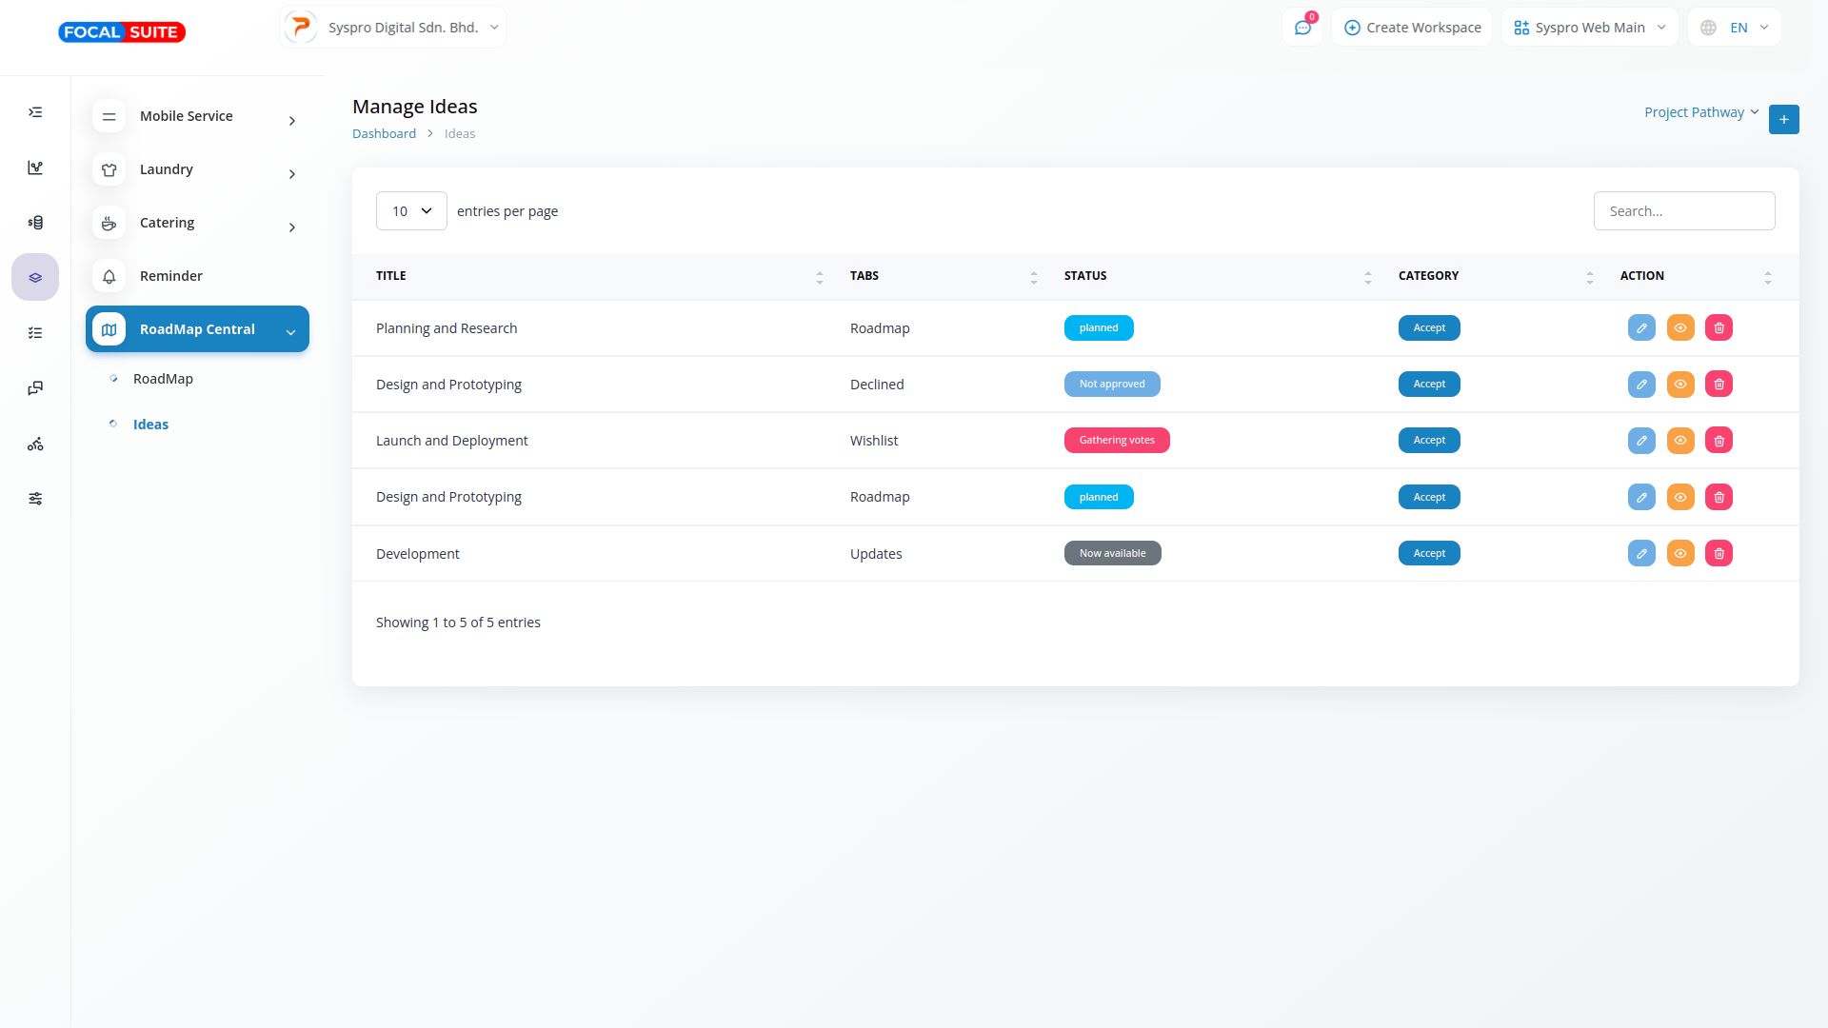Edit the Development idea entry
This screenshot has width=1828, height=1028.
(1641, 554)
